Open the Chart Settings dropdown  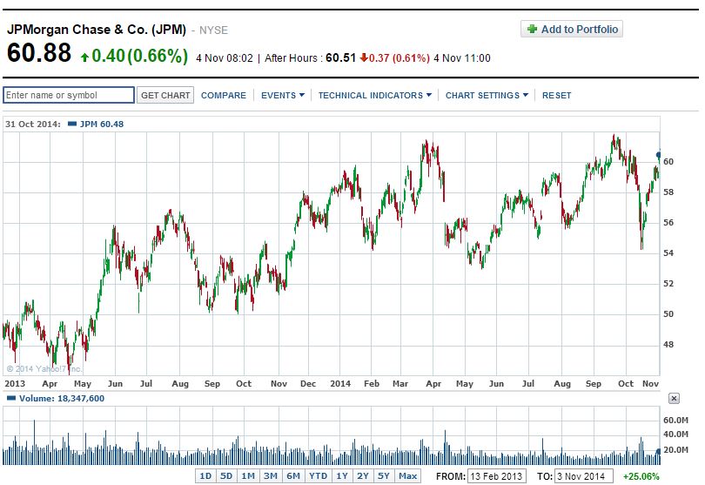pyautogui.click(x=487, y=96)
